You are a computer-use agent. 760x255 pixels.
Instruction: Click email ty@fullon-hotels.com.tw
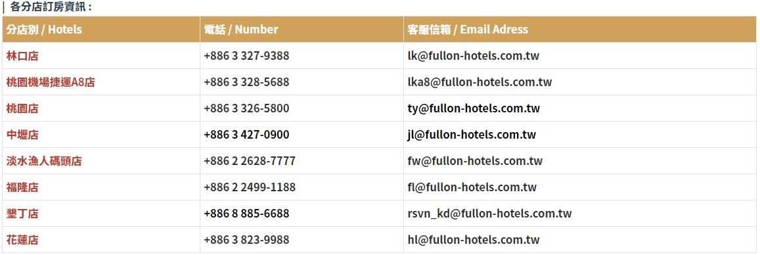pyautogui.click(x=474, y=108)
